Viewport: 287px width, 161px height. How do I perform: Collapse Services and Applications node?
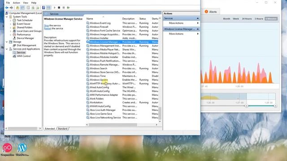click(7, 49)
